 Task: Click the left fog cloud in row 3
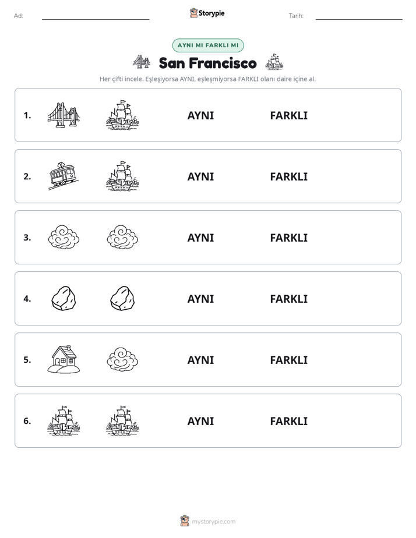click(64, 237)
